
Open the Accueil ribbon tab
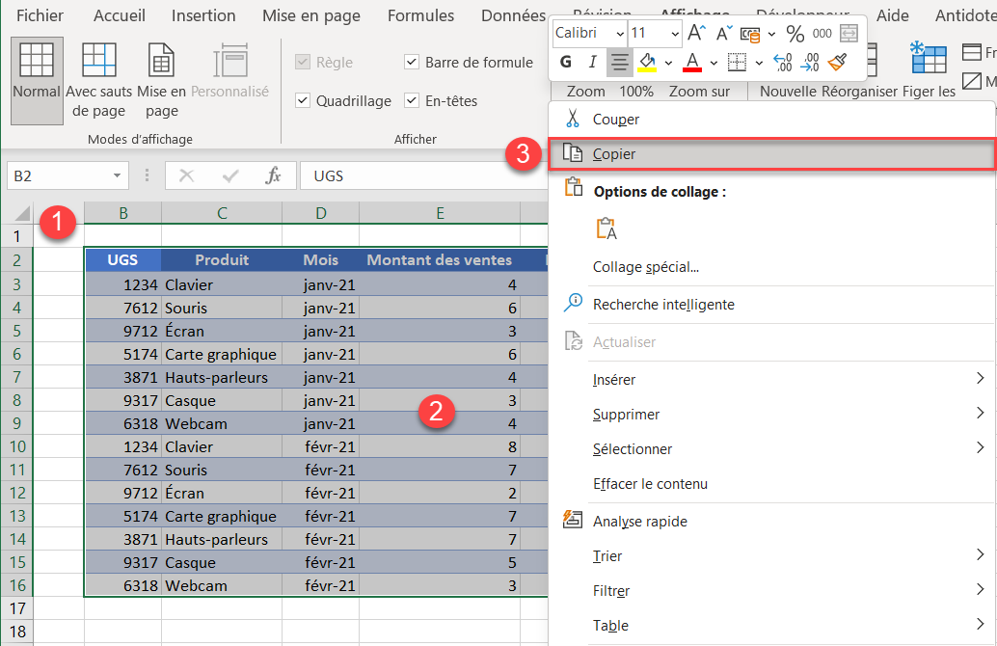(120, 15)
